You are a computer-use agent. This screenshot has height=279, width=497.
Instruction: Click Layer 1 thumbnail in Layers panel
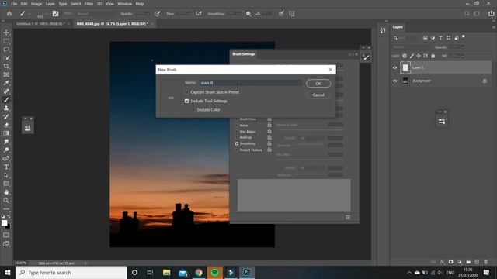click(x=405, y=67)
